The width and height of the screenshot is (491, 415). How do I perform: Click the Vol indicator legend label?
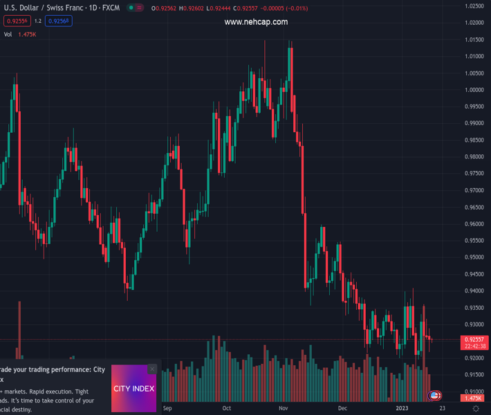(x=8, y=35)
